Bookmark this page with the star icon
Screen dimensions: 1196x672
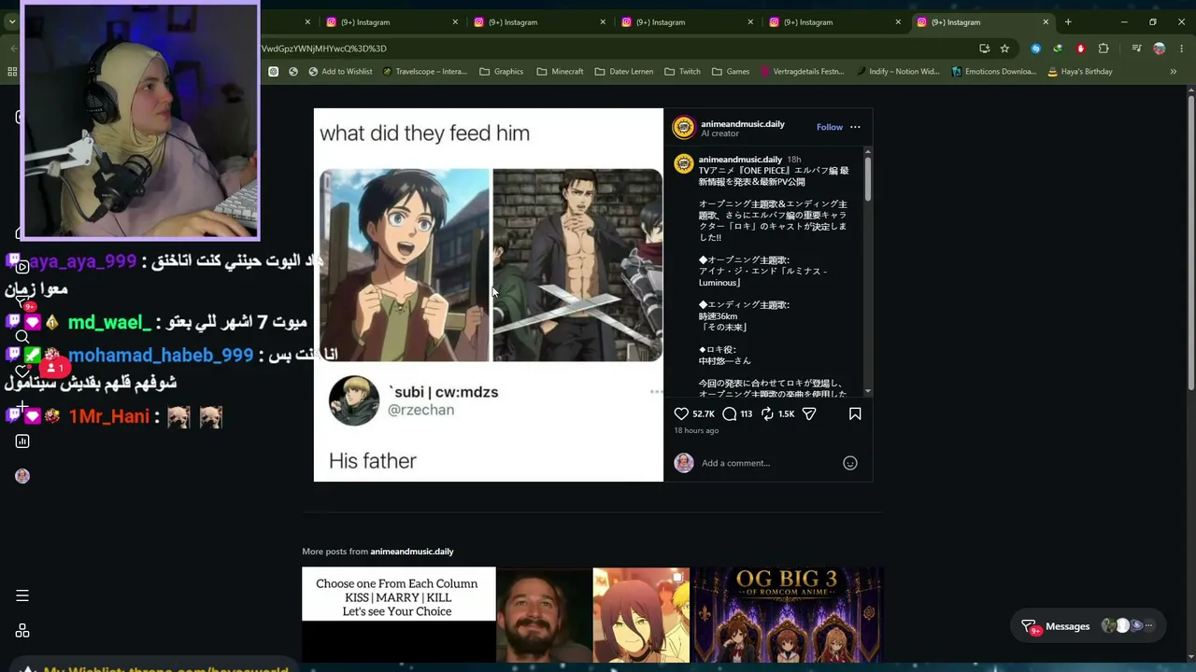[1004, 49]
